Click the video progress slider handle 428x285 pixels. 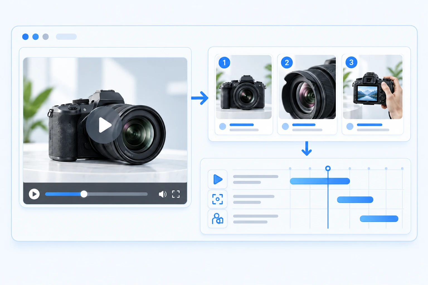point(84,194)
